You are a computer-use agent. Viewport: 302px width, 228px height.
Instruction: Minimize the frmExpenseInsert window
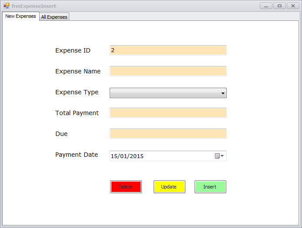point(266,6)
